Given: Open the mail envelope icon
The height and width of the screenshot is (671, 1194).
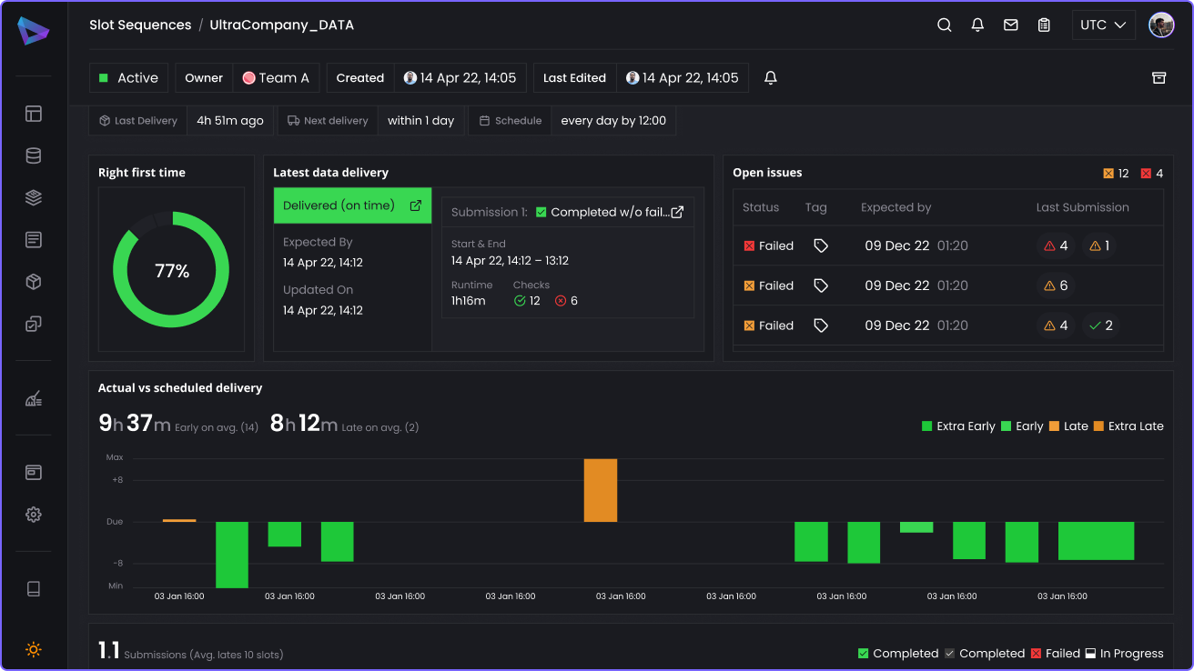Looking at the screenshot, I should pyautogui.click(x=1010, y=25).
